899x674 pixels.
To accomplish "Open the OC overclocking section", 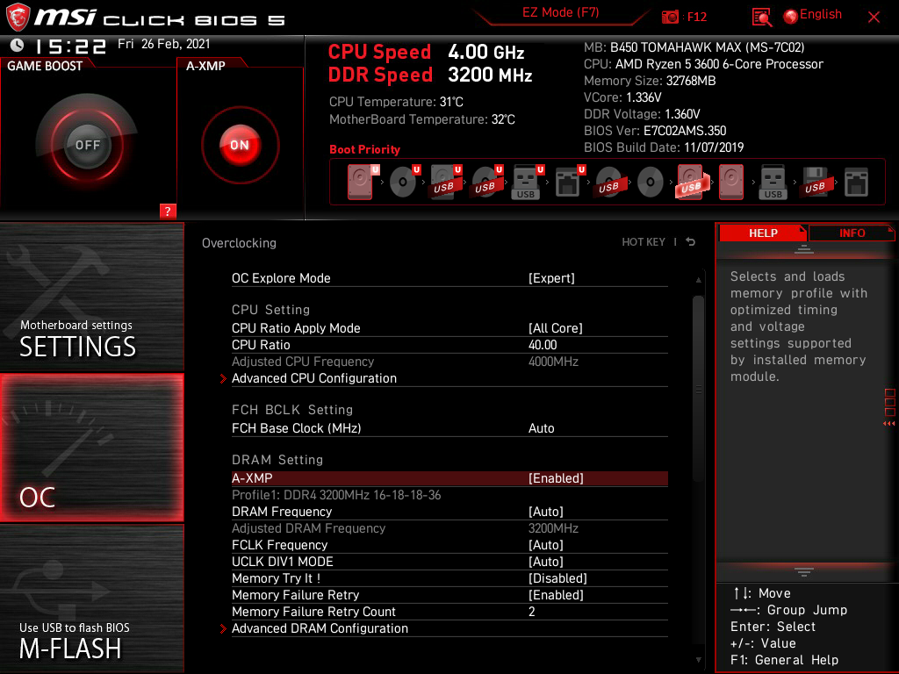I will (91, 448).
